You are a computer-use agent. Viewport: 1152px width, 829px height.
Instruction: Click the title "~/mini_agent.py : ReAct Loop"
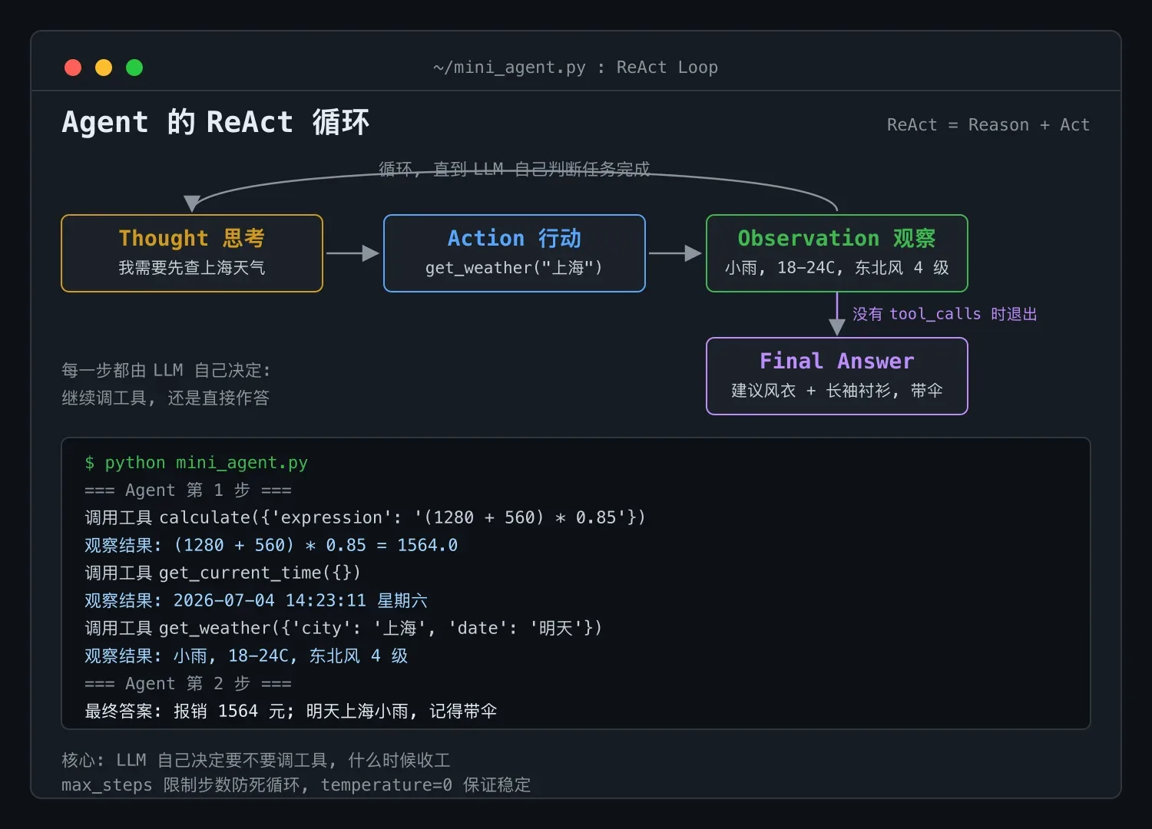(x=575, y=68)
